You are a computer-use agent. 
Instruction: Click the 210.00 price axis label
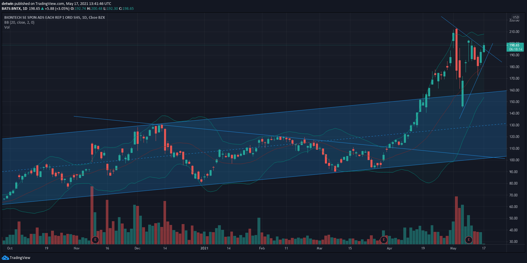click(514, 32)
